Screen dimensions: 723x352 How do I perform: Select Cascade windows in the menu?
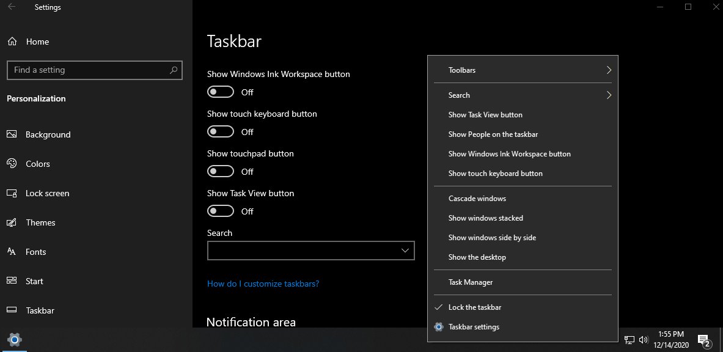(x=523, y=199)
